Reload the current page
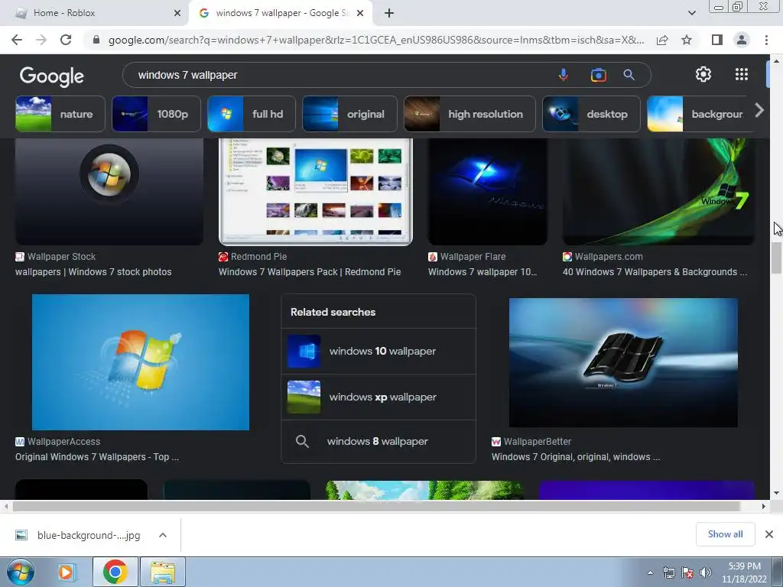783x587 pixels. pyautogui.click(x=66, y=40)
